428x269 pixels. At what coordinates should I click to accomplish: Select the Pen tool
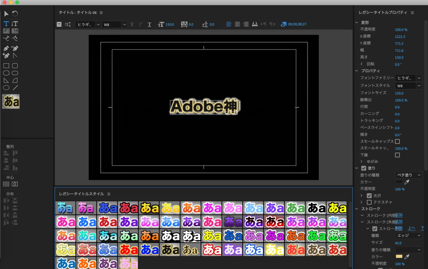tap(6, 48)
